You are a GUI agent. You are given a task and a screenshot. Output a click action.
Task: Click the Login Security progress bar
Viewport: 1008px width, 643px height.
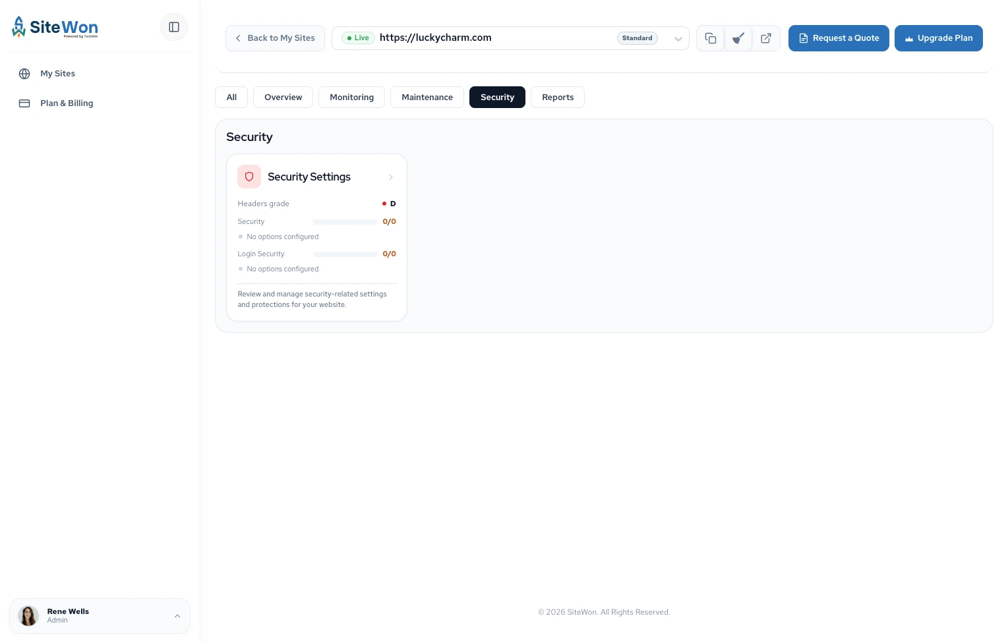coord(345,254)
